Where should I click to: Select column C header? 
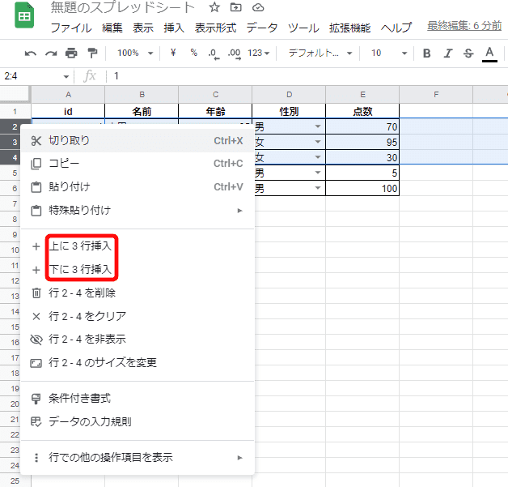pyautogui.click(x=215, y=95)
